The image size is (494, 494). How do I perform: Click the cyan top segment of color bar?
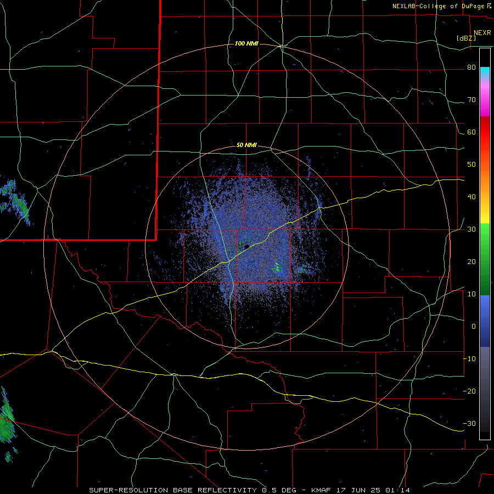[485, 72]
